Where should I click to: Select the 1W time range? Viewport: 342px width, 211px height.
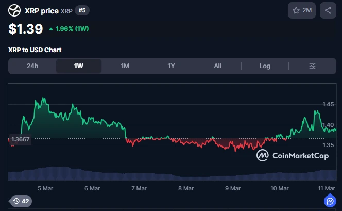coord(79,66)
